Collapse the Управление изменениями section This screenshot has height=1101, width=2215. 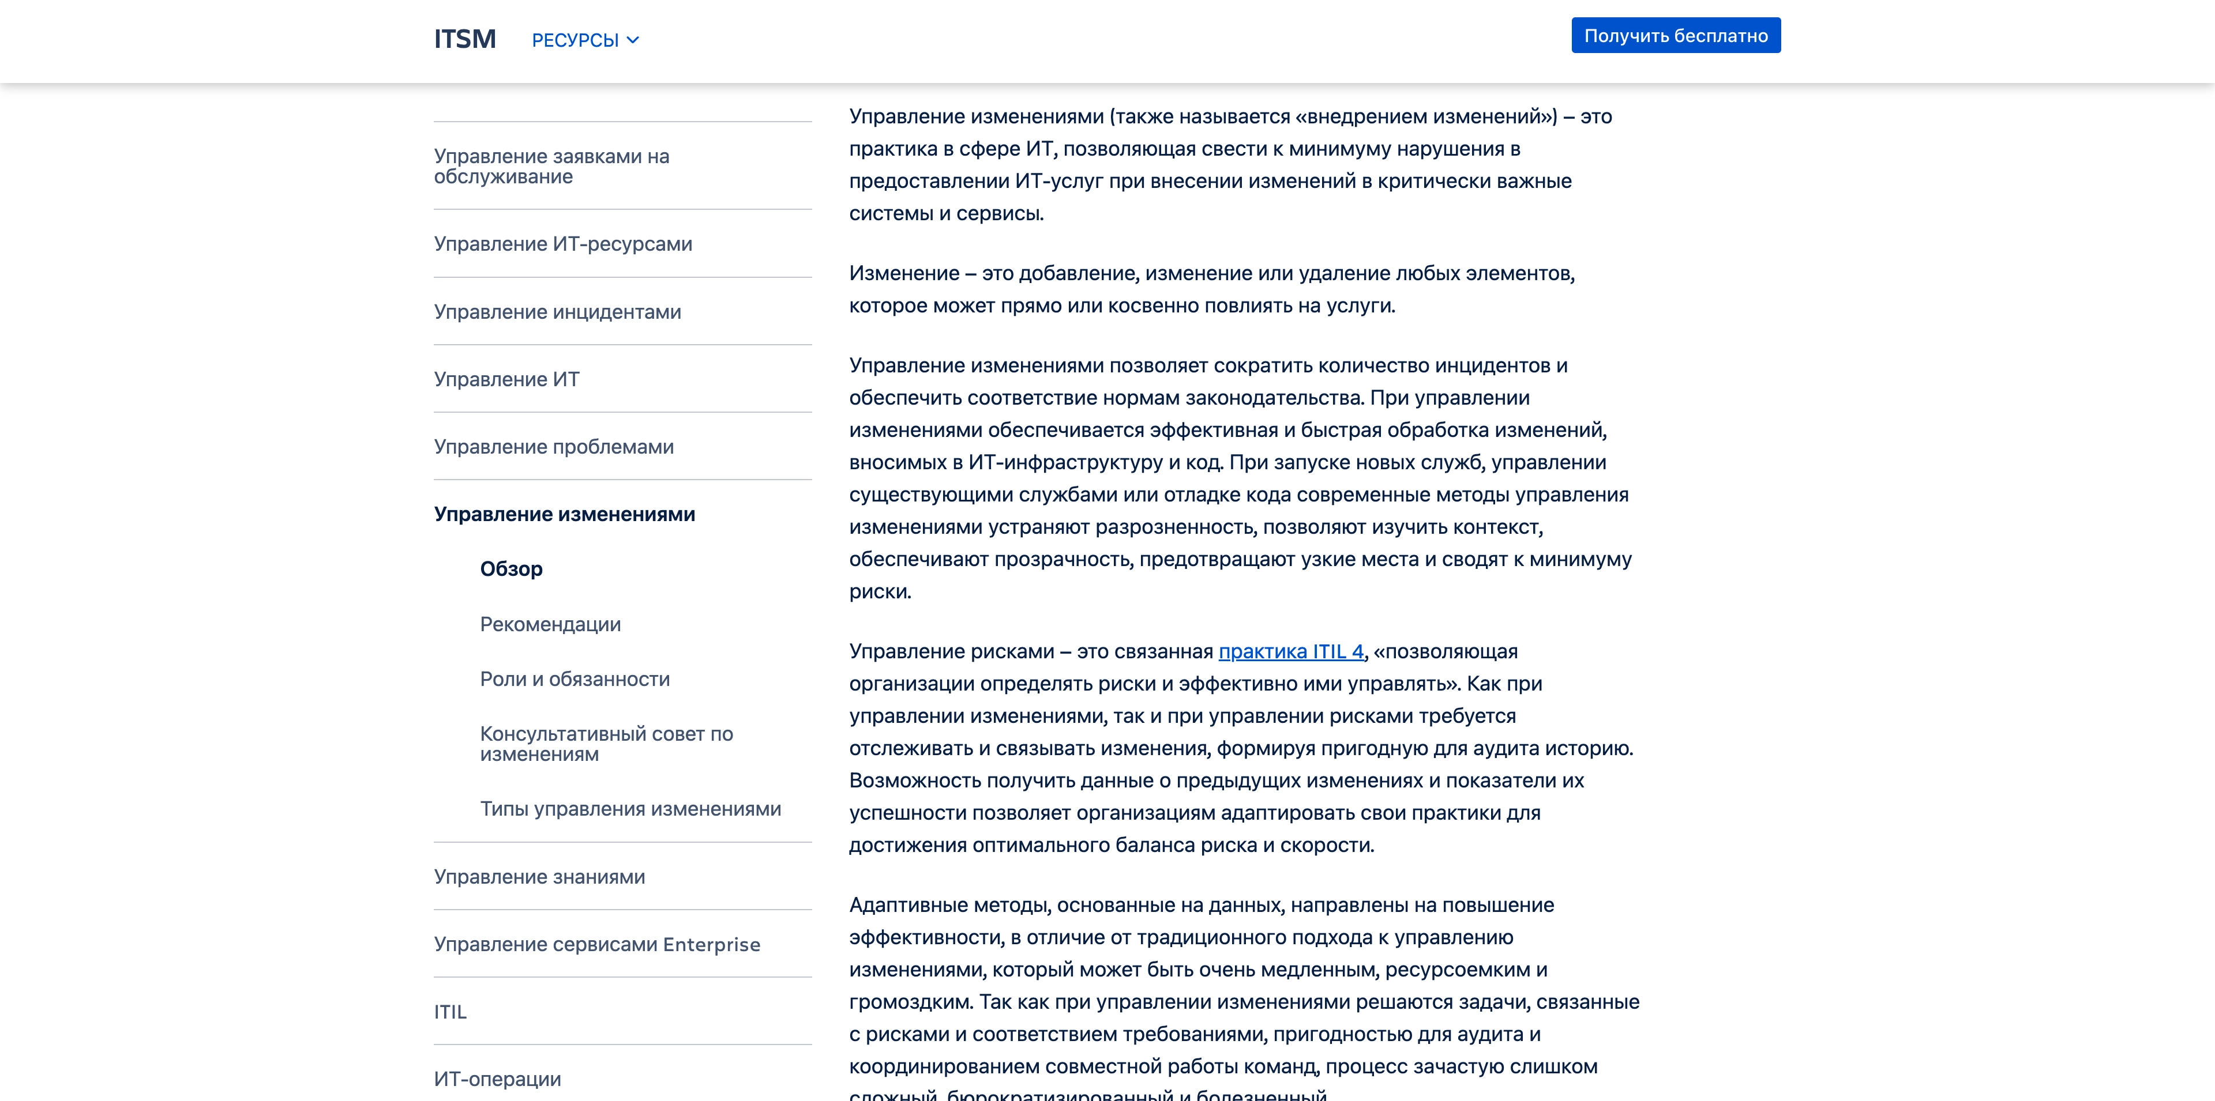(564, 514)
